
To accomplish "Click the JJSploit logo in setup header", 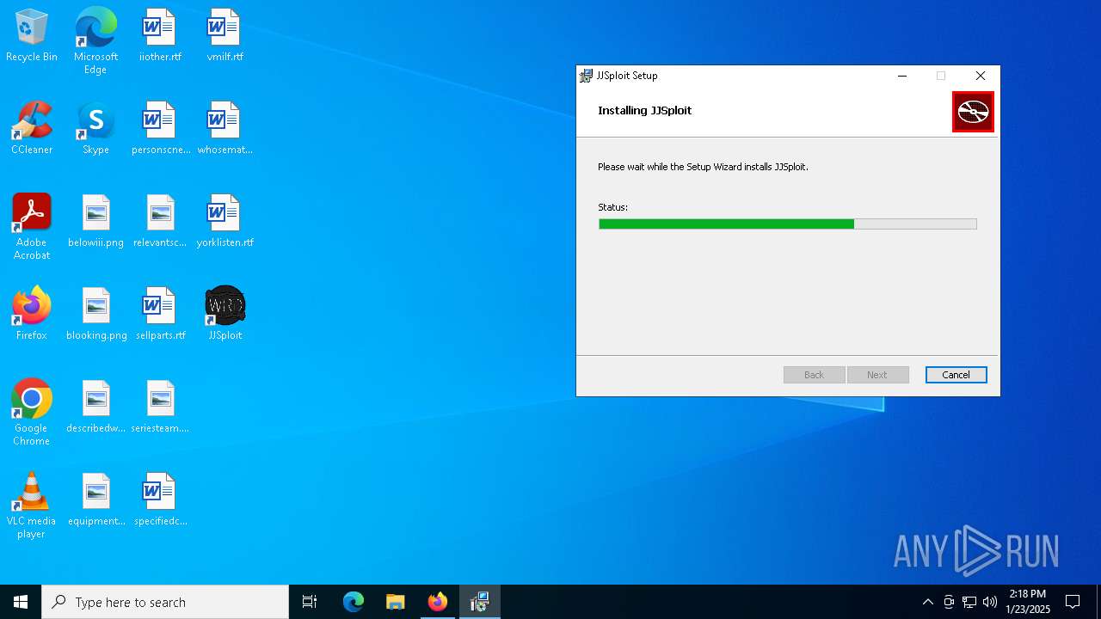I will point(973,112).
